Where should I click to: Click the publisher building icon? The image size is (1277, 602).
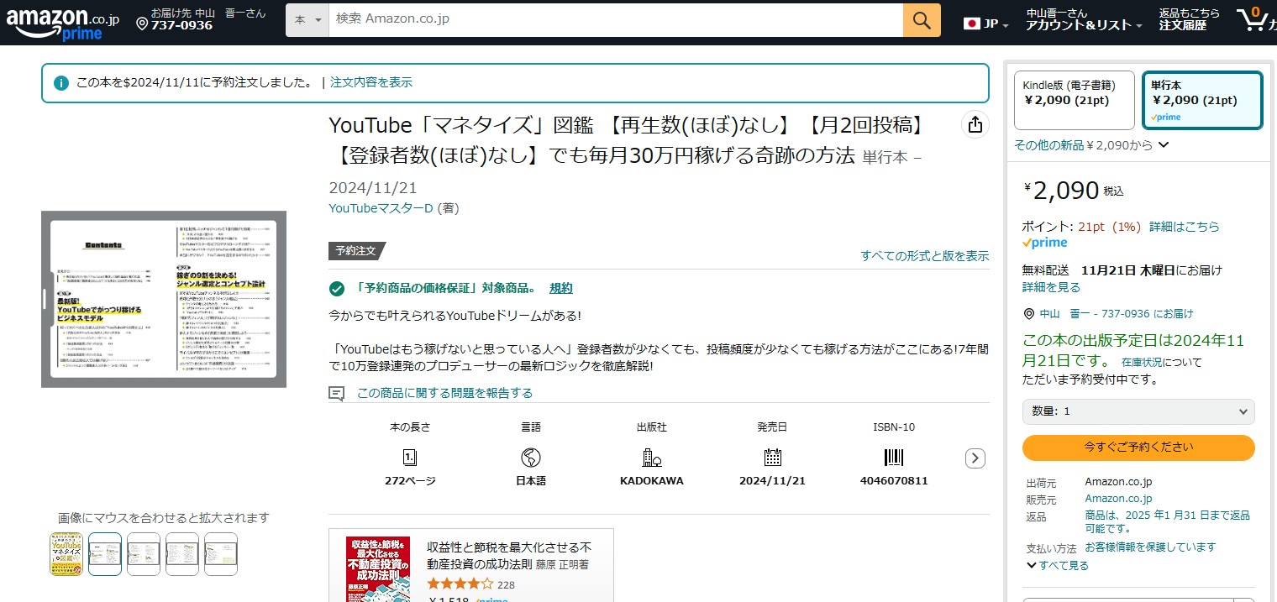[x=651, y=458]
